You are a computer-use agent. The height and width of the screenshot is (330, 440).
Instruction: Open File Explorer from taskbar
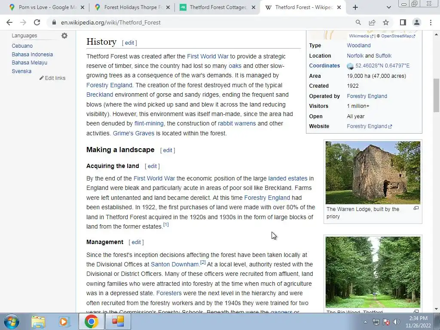pos(38,321)
